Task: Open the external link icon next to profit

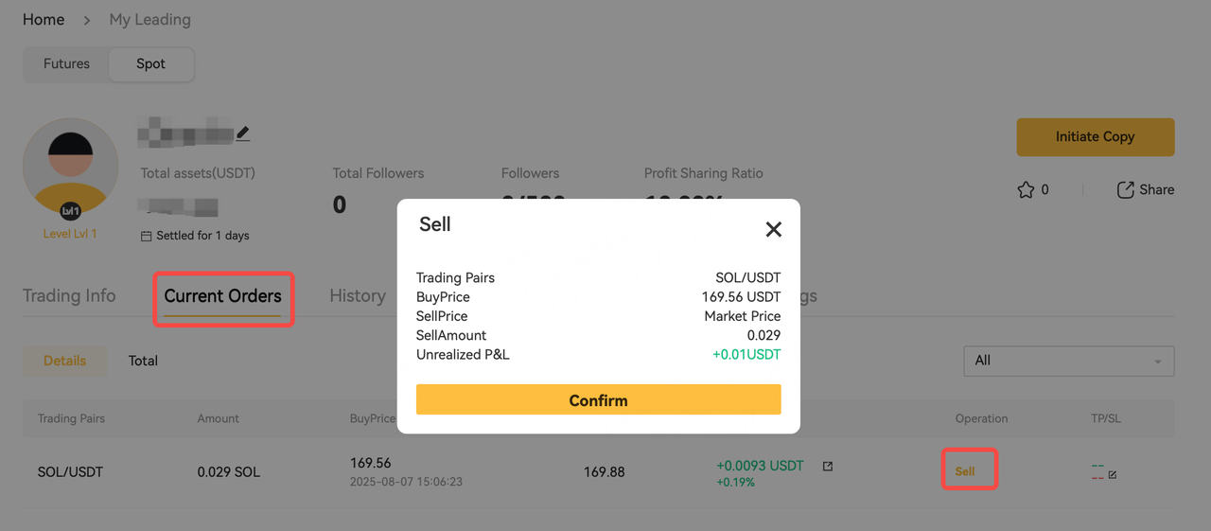Action: 828,466
